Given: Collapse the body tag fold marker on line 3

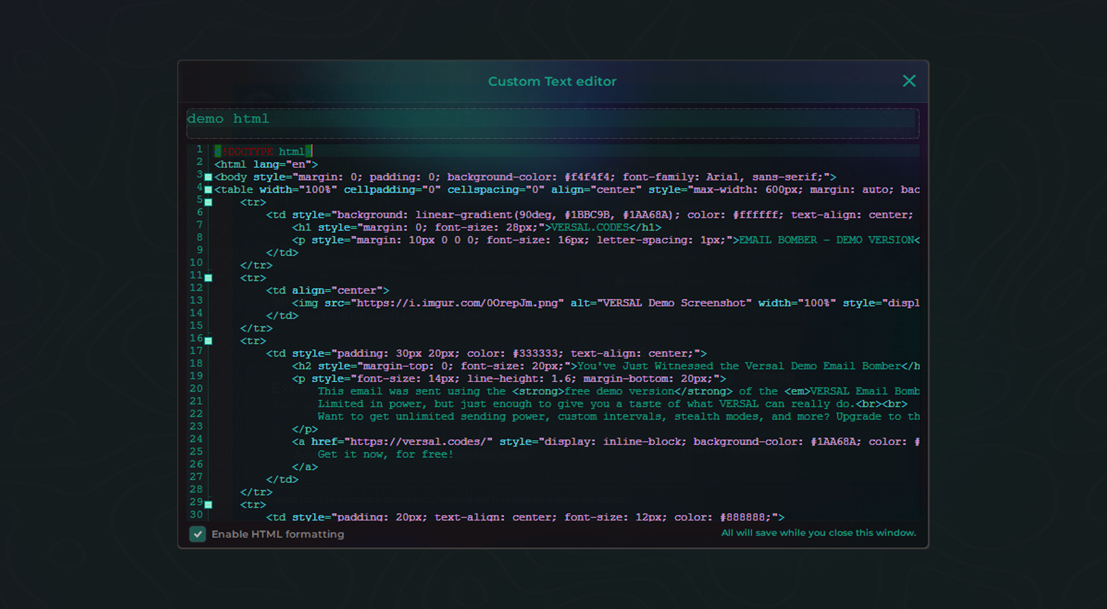Looking at the screenshot, I should (208, 177).
